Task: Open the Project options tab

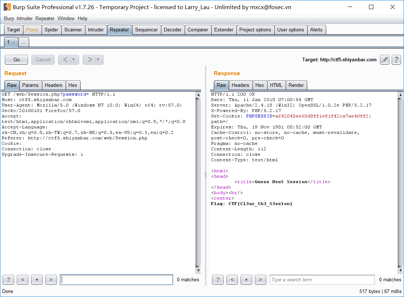Action: (x=255, y=30)
